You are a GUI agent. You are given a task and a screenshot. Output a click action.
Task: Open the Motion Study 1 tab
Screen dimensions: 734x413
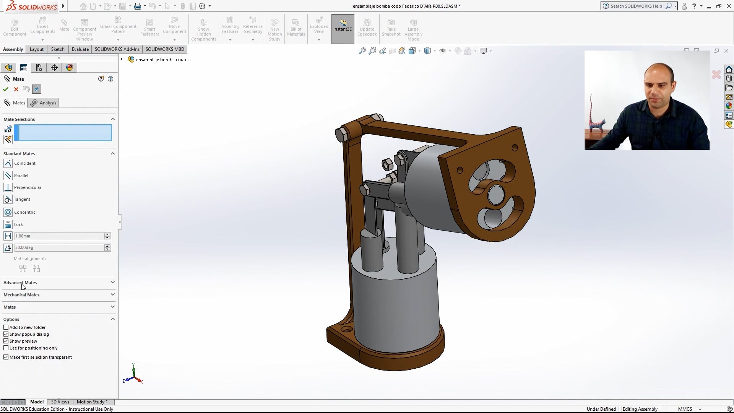(92, 402)
